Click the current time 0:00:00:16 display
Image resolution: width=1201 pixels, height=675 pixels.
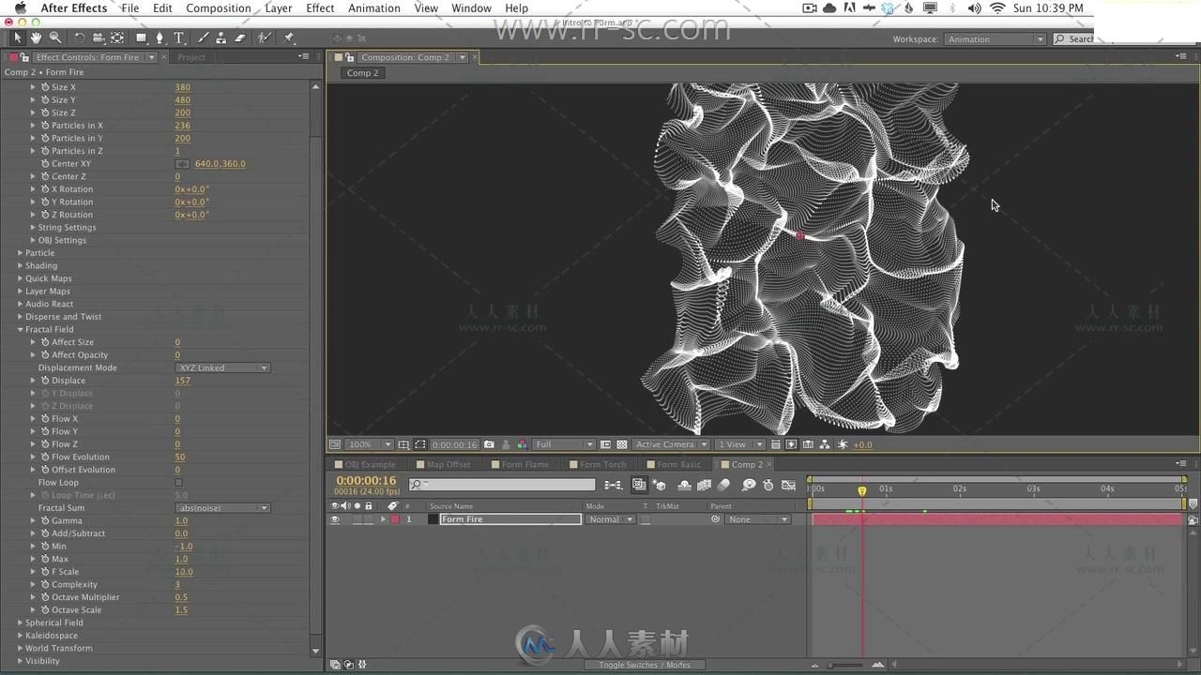pyautogui.click(x=366, y=481)
